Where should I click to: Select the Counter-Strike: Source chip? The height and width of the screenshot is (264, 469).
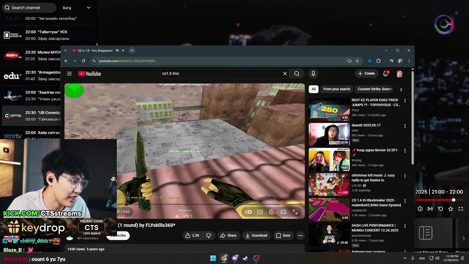(x=375, y=89)
